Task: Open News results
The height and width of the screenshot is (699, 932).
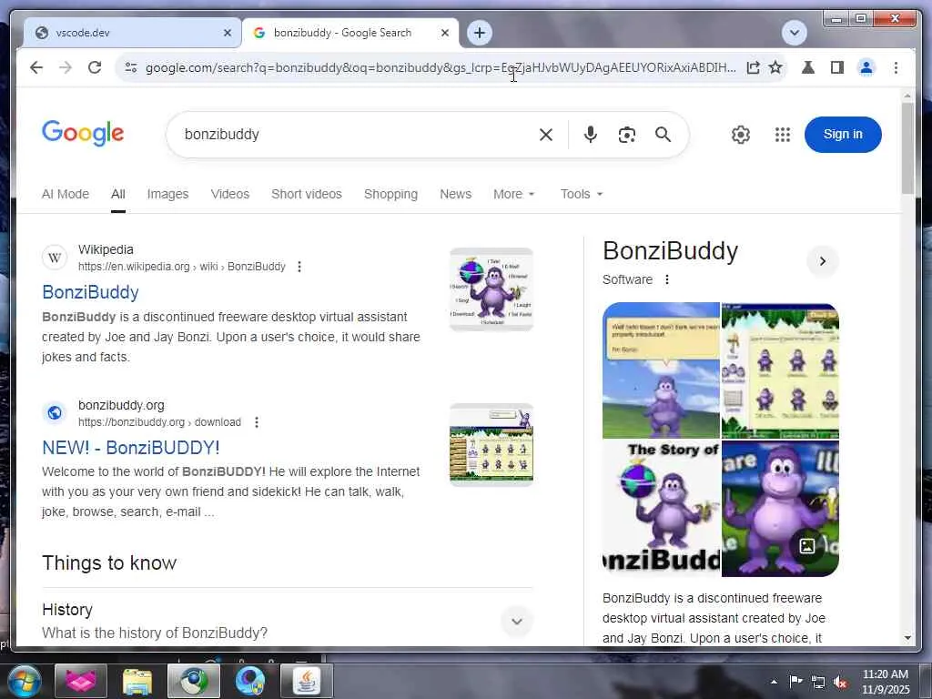Action: click(455, 194)
